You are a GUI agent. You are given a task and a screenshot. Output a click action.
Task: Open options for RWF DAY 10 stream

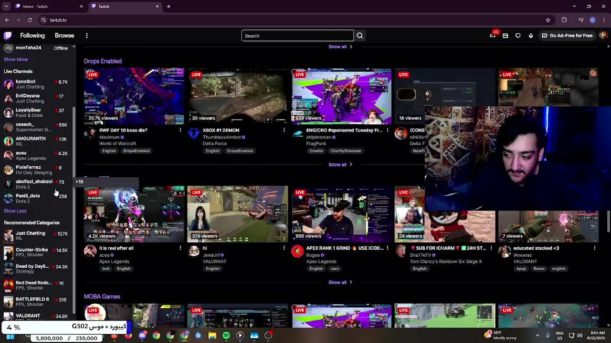(180, 130)
